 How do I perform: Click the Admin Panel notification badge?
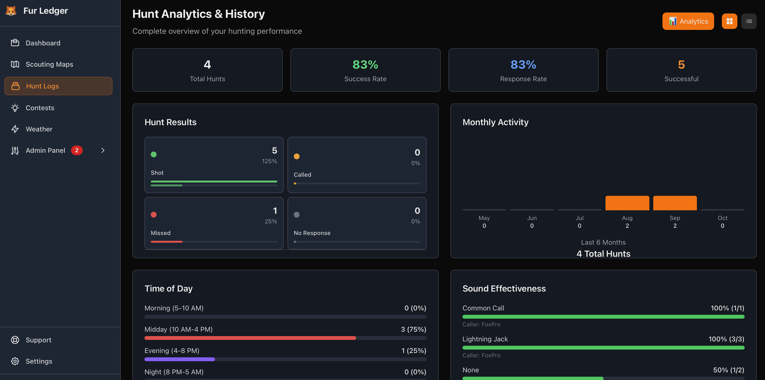pos(76,150)
